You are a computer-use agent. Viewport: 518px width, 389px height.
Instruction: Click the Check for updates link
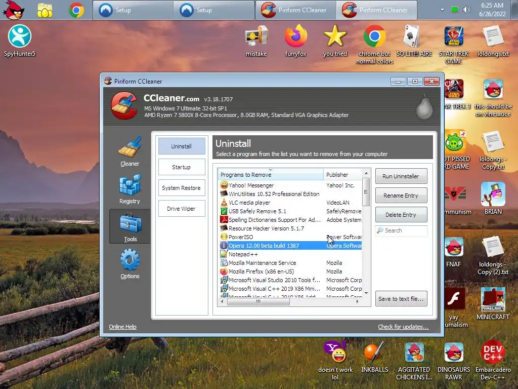tap(403, 327)
